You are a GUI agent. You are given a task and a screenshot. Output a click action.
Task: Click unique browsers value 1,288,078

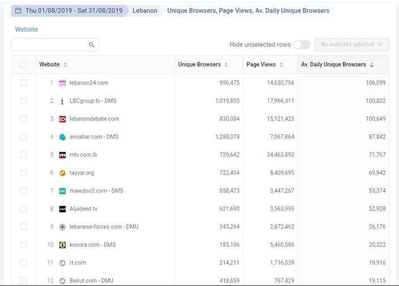[x=227, y=137]
